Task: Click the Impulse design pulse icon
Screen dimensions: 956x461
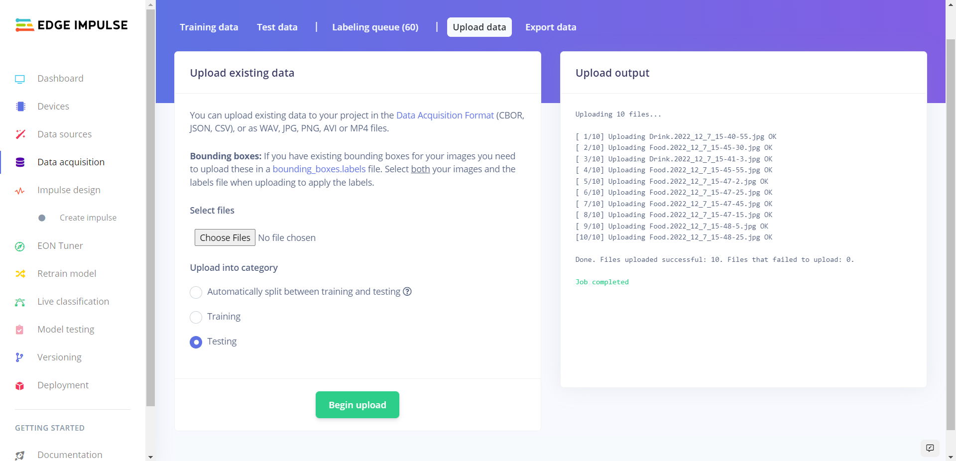Action: [x=20, y=191]
